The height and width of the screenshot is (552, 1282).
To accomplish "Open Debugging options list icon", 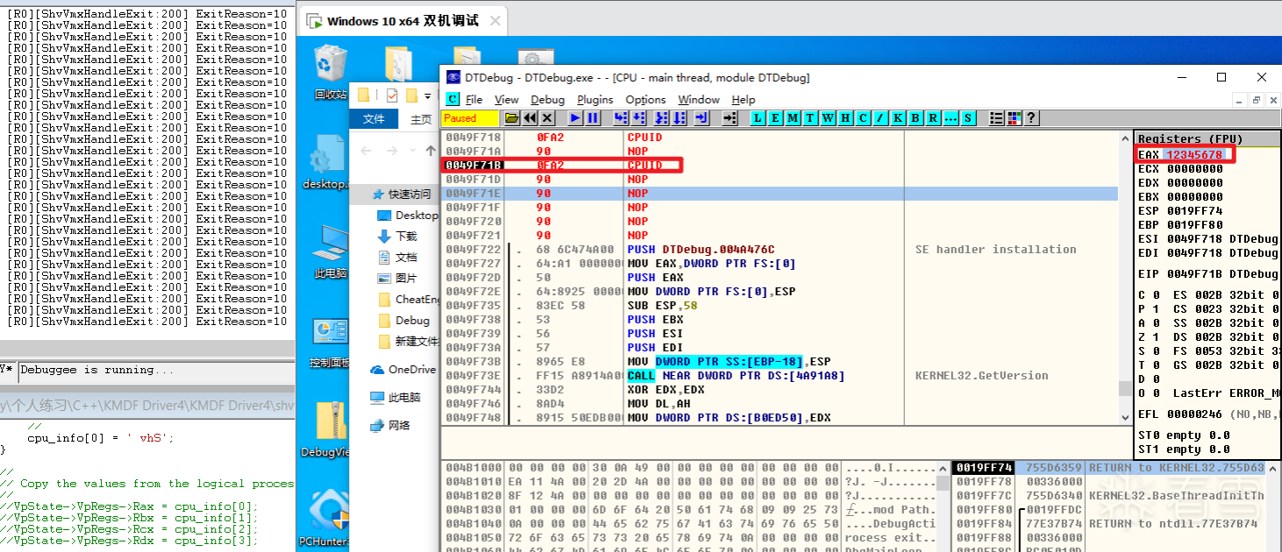I will (997, 117).
